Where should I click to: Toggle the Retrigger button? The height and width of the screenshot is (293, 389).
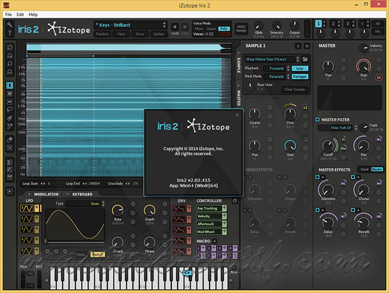click(301, 76)
